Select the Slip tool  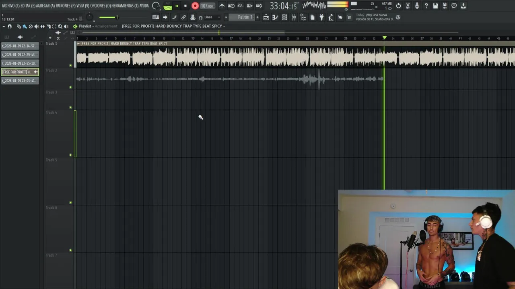[x=42, y=26]
